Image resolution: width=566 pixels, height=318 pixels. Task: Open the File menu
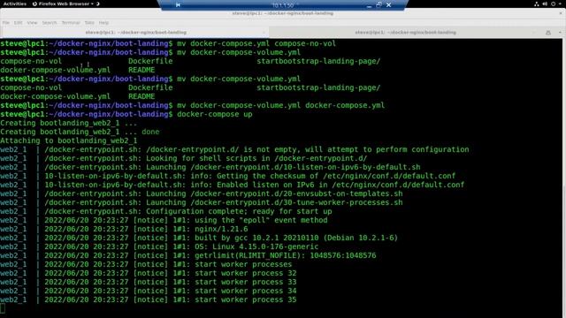[6, 23]
